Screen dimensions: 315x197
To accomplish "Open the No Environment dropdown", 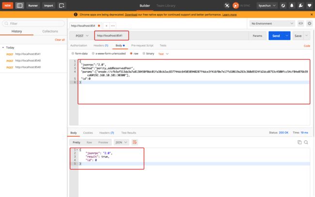I will (x=272, y=24).
